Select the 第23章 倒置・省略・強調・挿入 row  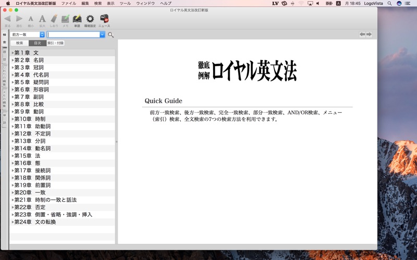62,214
